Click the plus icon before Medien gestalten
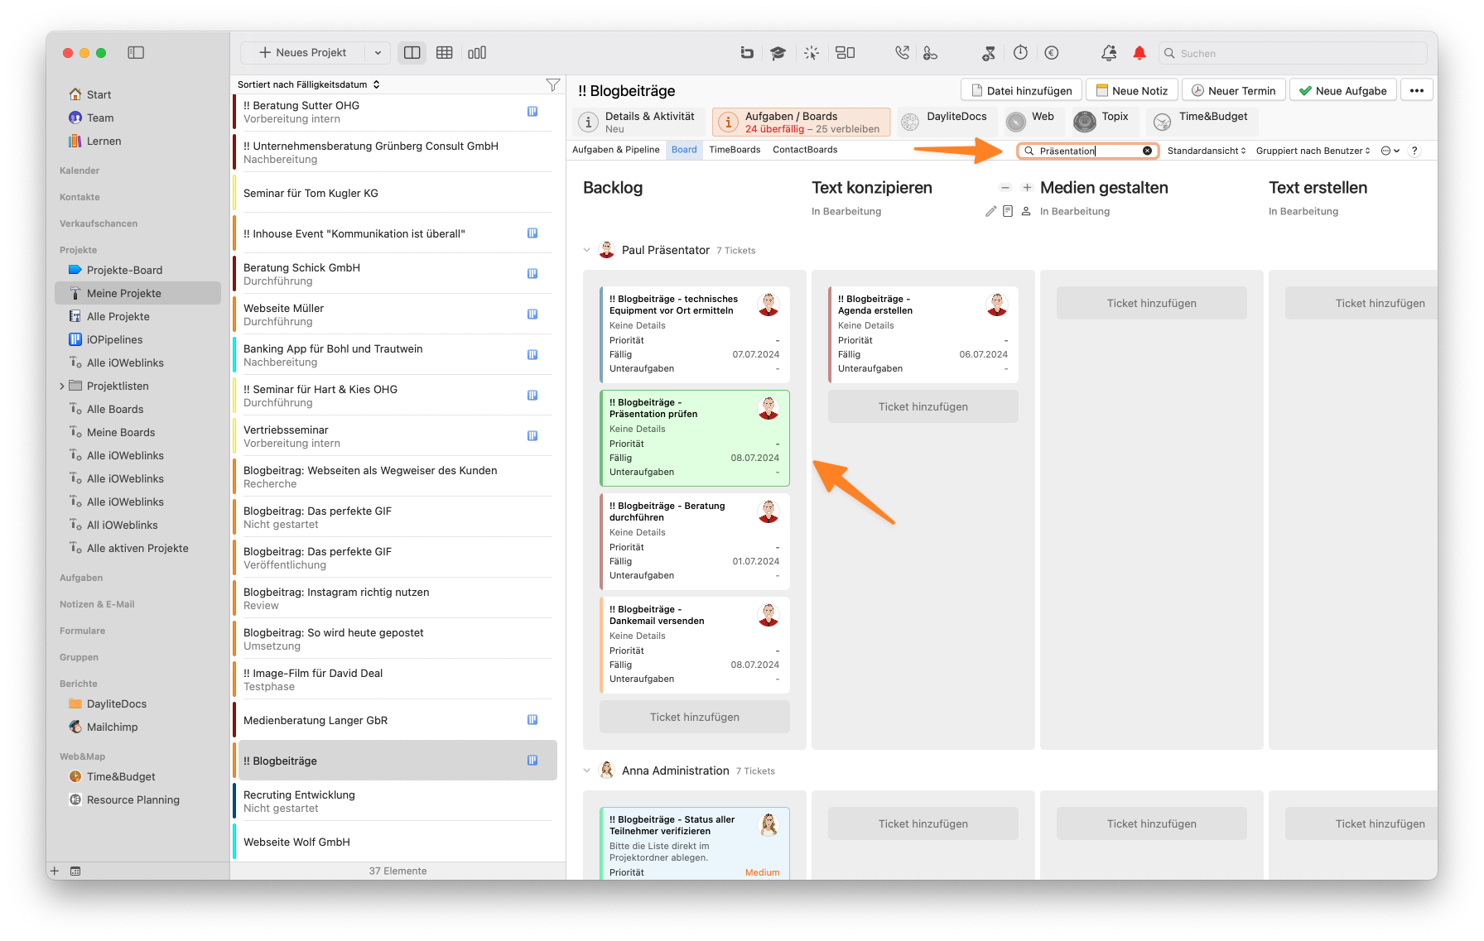The height and width of the screenshot is (941, 1484). click(1027, 188)
